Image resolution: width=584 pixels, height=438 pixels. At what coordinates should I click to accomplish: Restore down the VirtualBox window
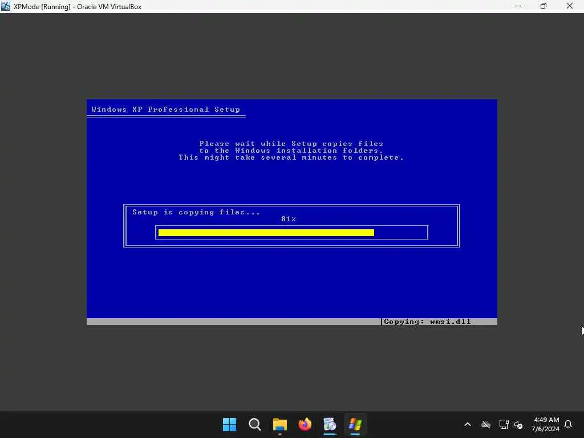coord(544,6)
